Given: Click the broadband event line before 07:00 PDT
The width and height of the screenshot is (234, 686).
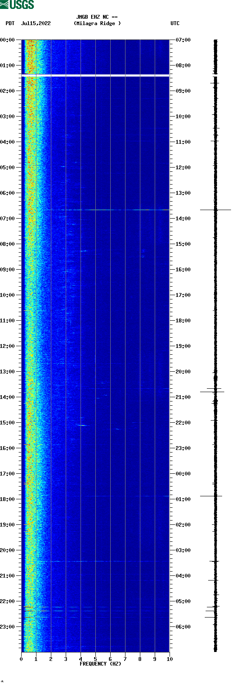Looking at the screenshot, I should [x=95, y=210].
